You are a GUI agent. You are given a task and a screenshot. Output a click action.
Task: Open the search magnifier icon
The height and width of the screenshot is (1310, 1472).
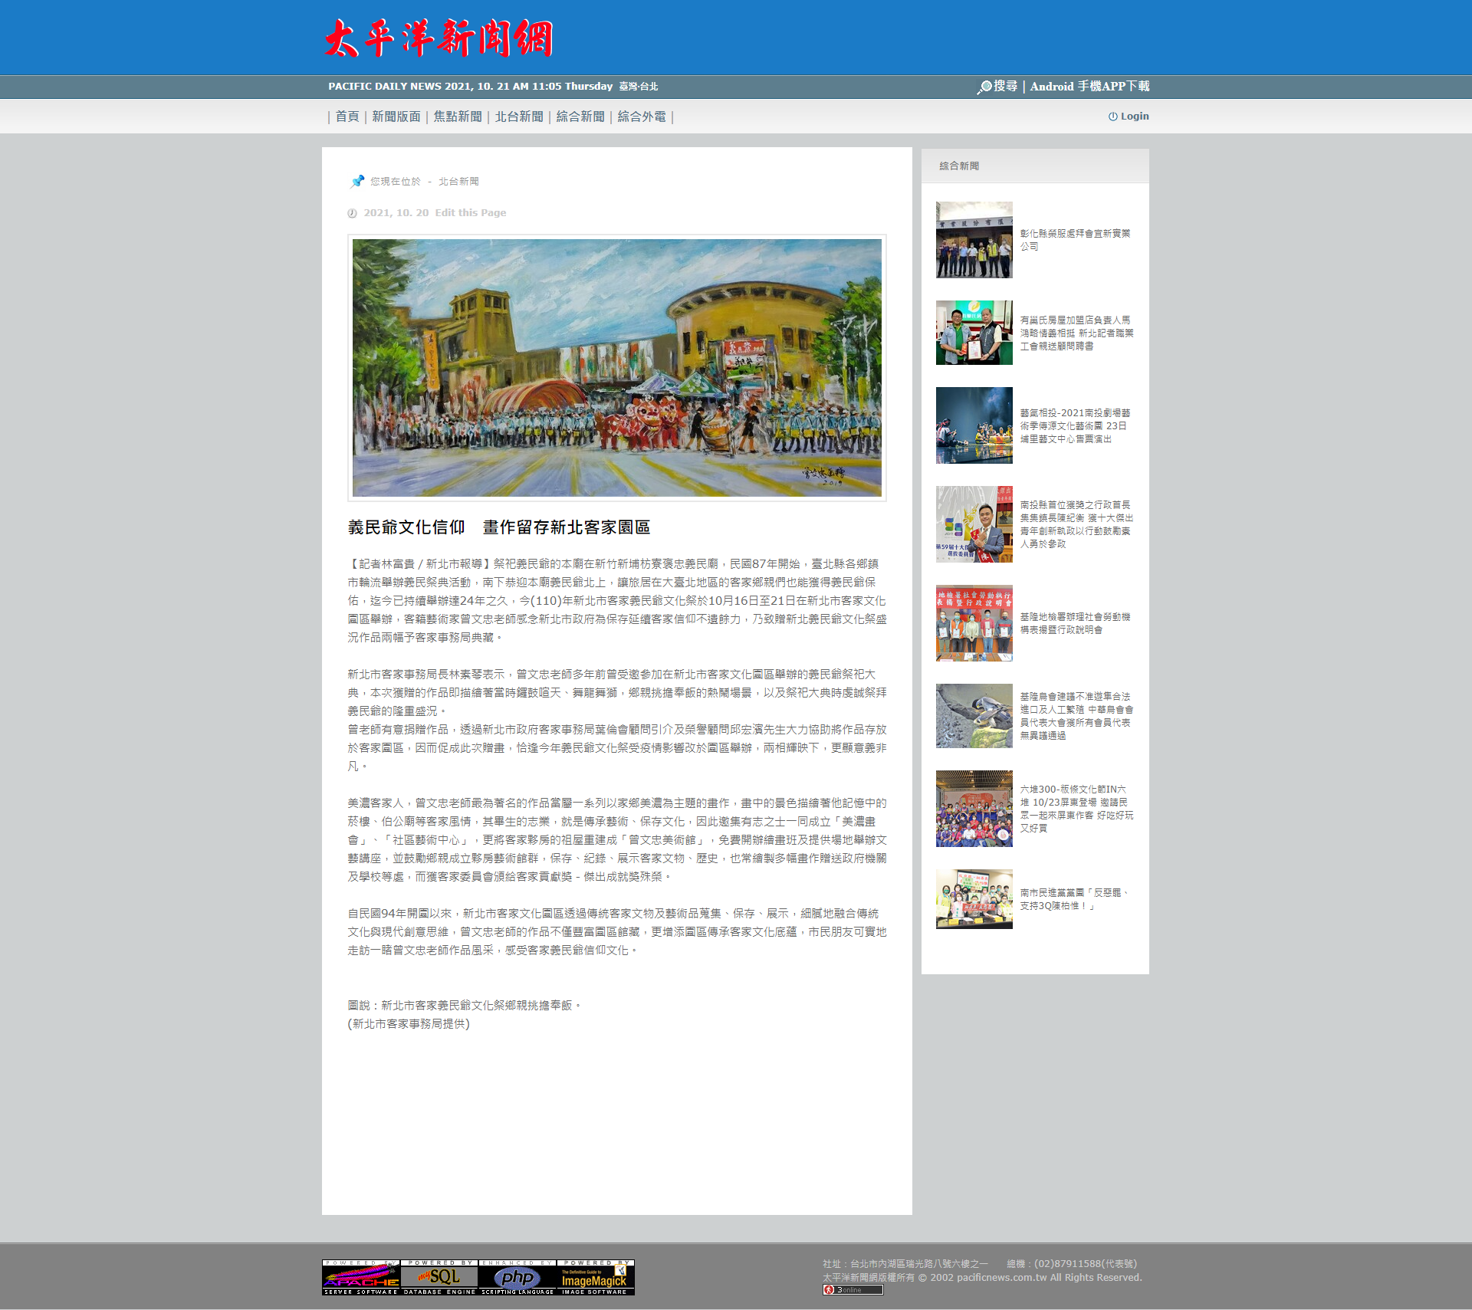[984, 87]
